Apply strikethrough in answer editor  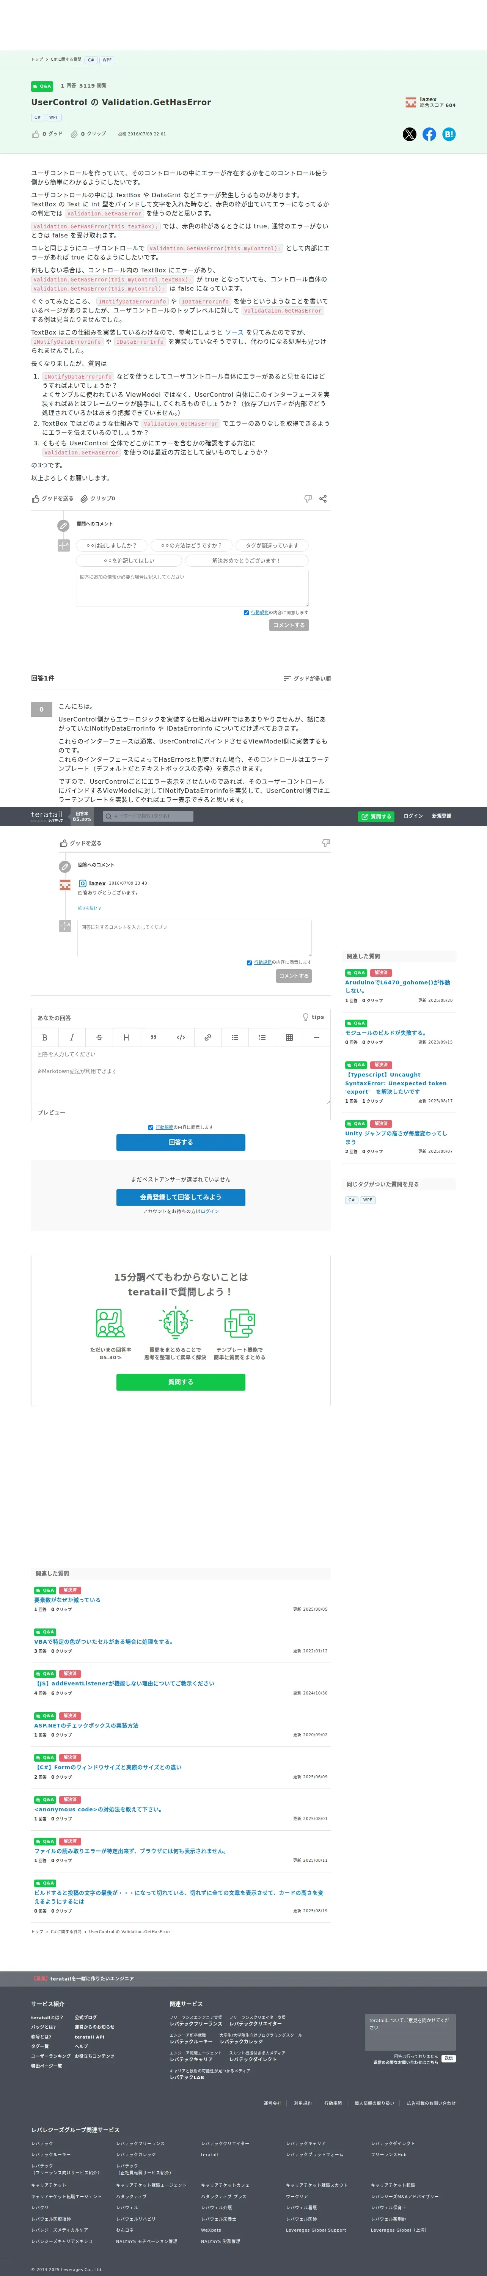[x=99, y=1037]
